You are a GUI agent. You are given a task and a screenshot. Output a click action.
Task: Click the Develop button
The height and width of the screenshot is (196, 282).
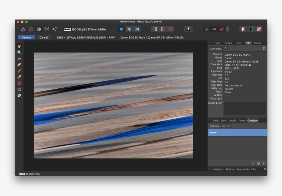pyautogui.click(x=26, y=37)
